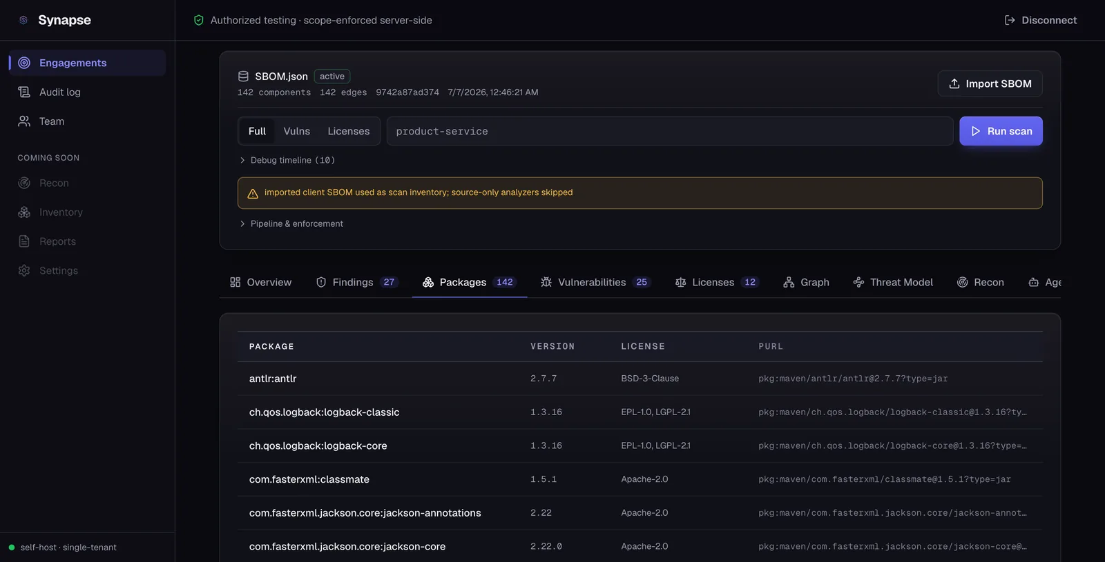Click the Synapse logo icon

(23, 20)
